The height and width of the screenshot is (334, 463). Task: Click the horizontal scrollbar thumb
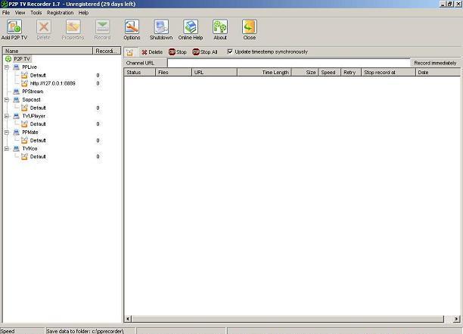tap(287, 319)
